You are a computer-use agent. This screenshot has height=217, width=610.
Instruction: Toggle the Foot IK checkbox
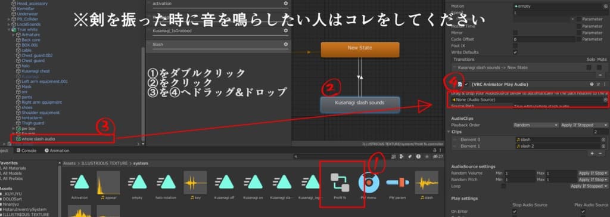click(x=515, y=45)
